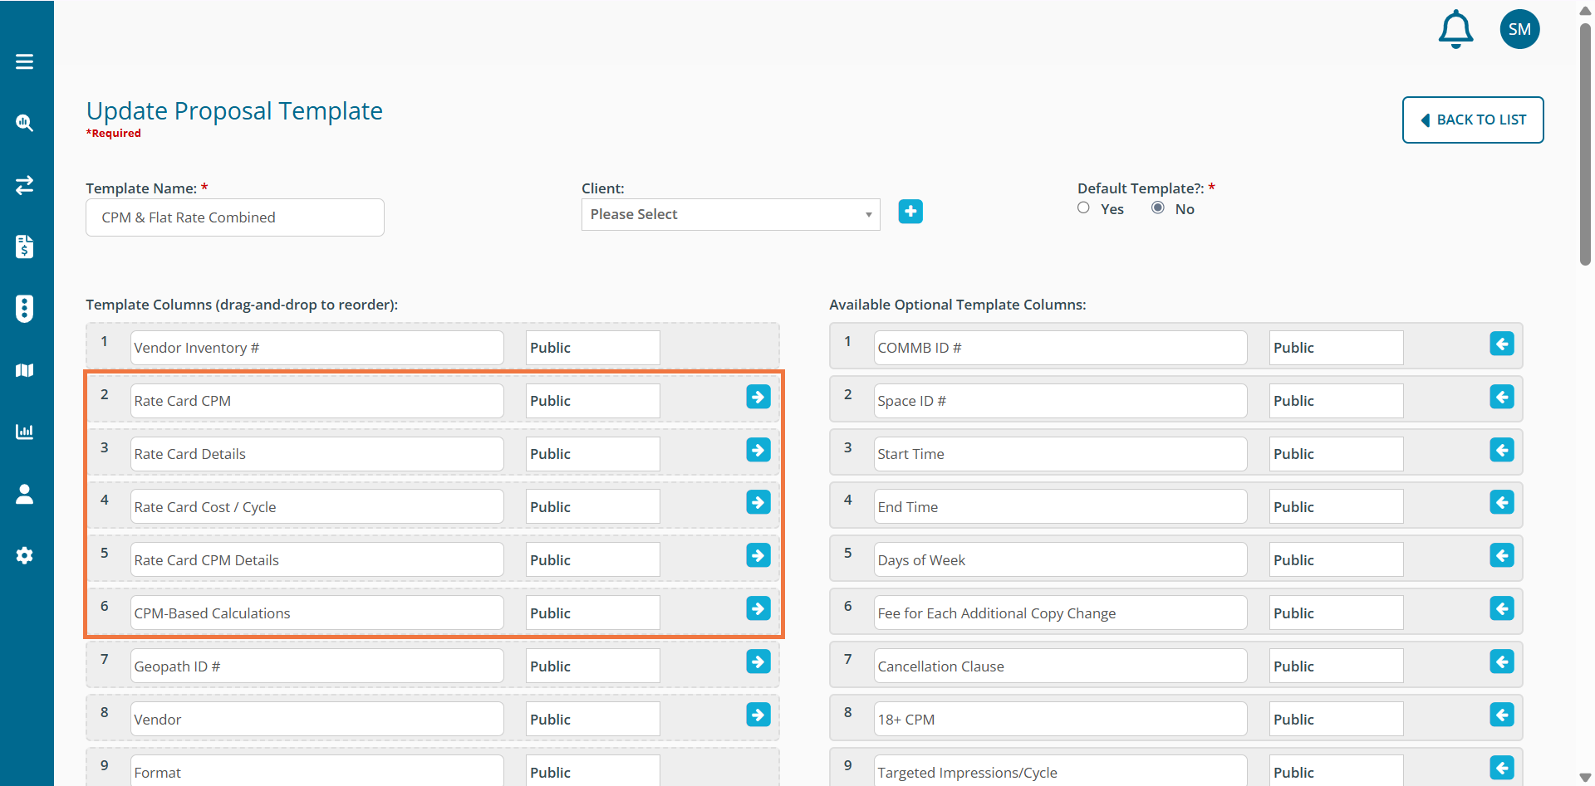1595x786 pixels.
Task: Select Yes for Default Template
Action: tap(1083, 207)
